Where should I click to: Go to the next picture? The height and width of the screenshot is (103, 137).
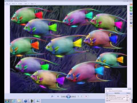pos(73,96)
